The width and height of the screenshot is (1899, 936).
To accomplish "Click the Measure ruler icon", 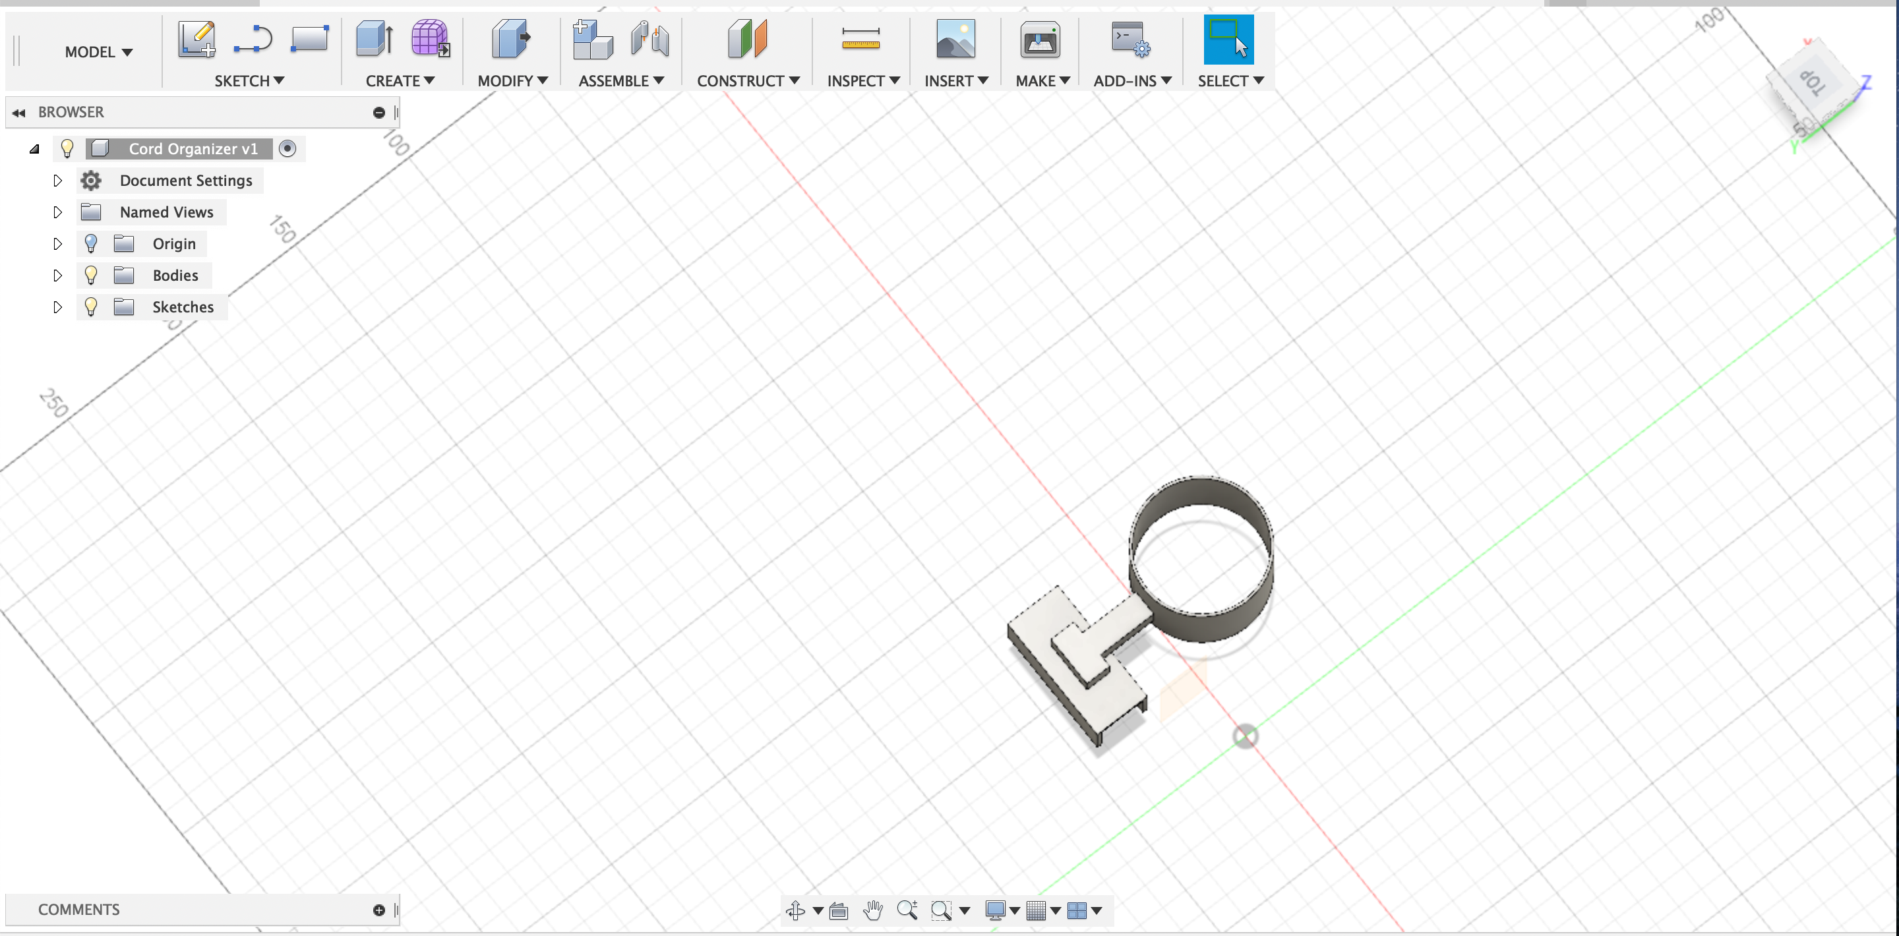I will click(x=860, y=39).
